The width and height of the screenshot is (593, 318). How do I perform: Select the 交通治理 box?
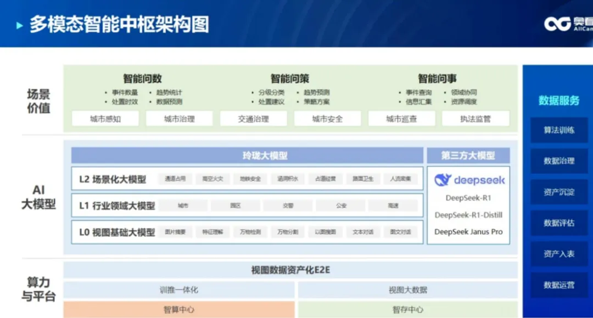[x=253, y=118]
